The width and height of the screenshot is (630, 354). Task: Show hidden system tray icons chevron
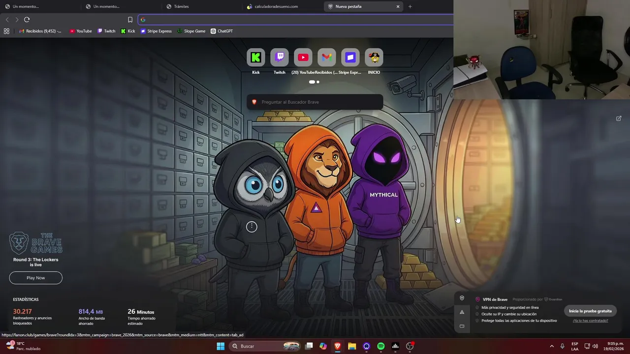(552, 346)
